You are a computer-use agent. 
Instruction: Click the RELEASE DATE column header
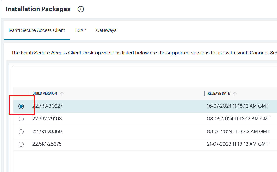coord(218,93)
